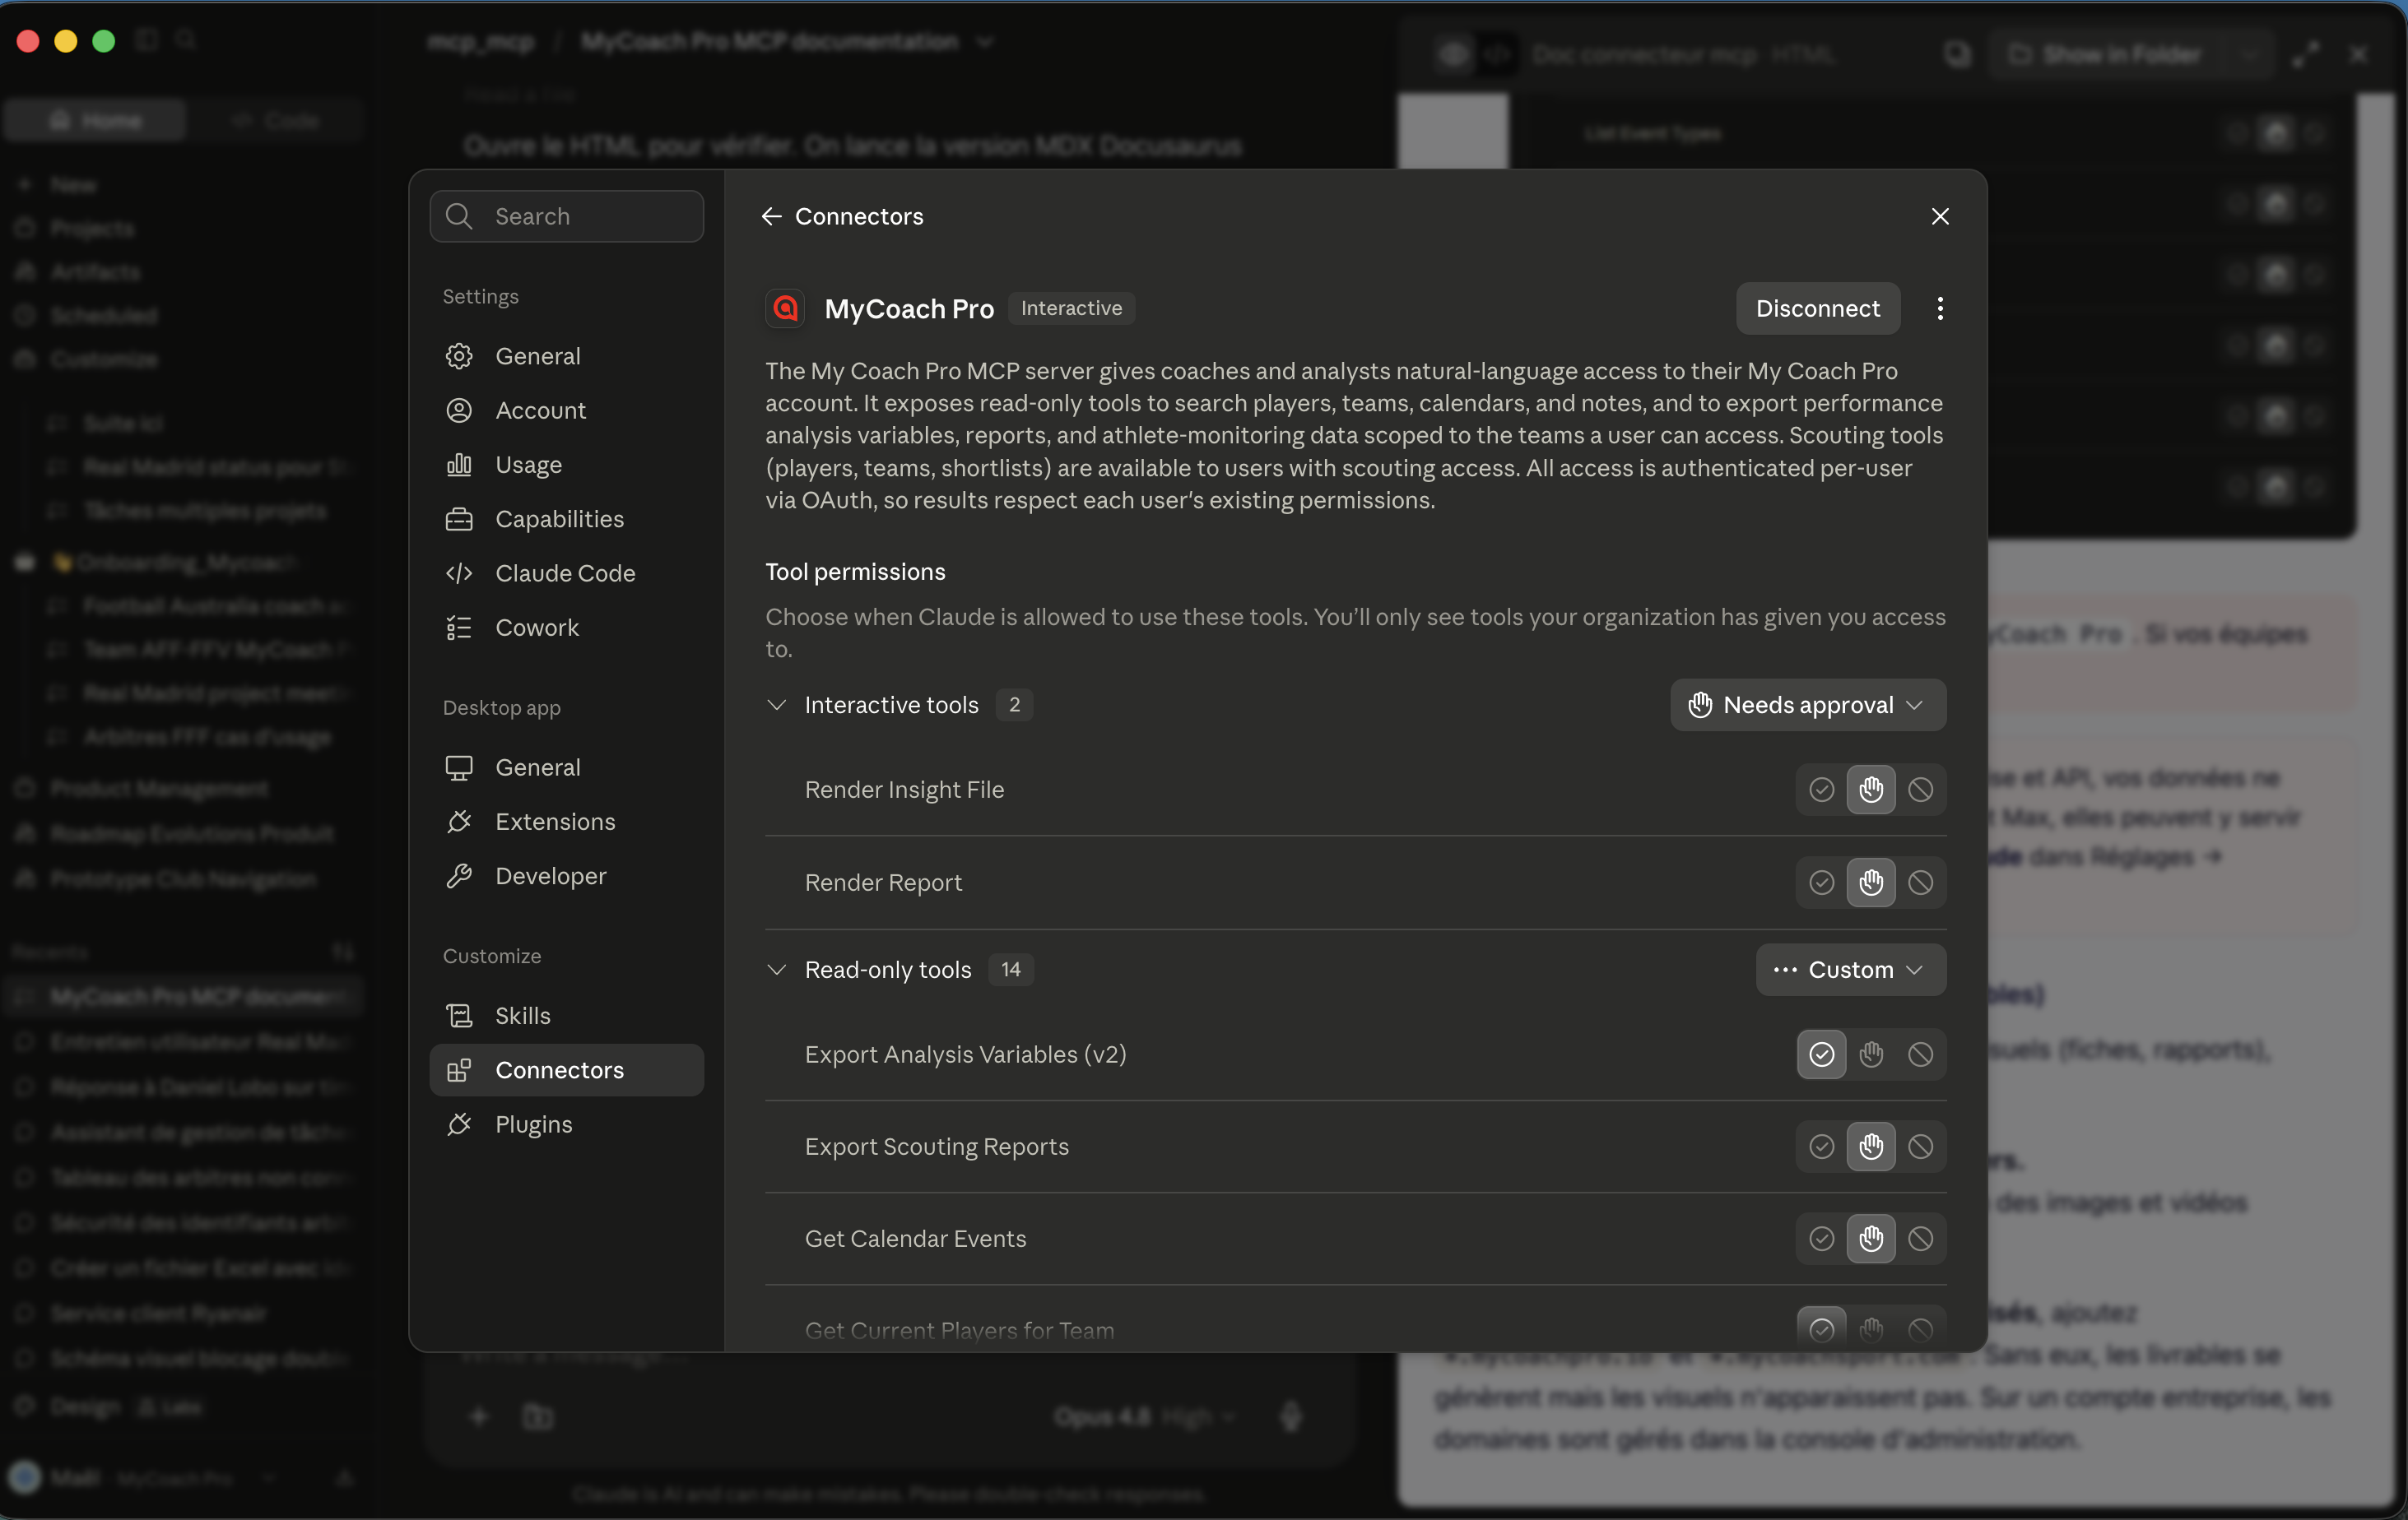
Task: Open the Extensions settings page
Action: (x=566, y=822)
